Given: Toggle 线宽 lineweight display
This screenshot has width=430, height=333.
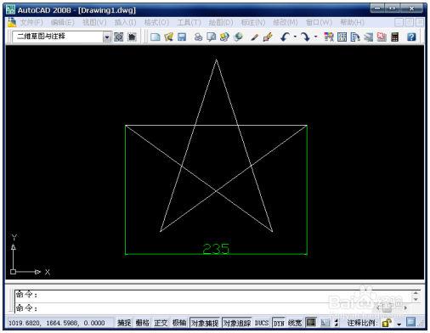Looking at the screenshot, I should point(295,323).
